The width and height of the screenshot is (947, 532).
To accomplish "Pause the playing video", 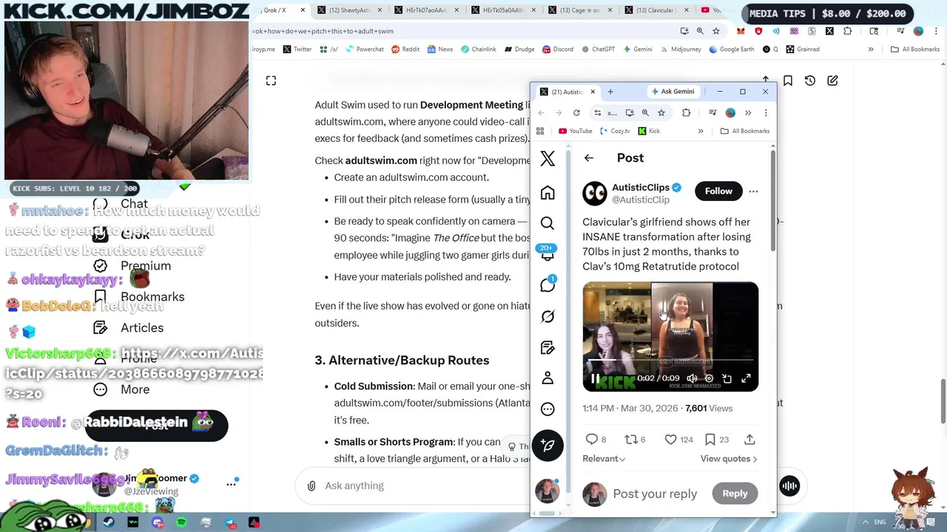I will [595, 378].
